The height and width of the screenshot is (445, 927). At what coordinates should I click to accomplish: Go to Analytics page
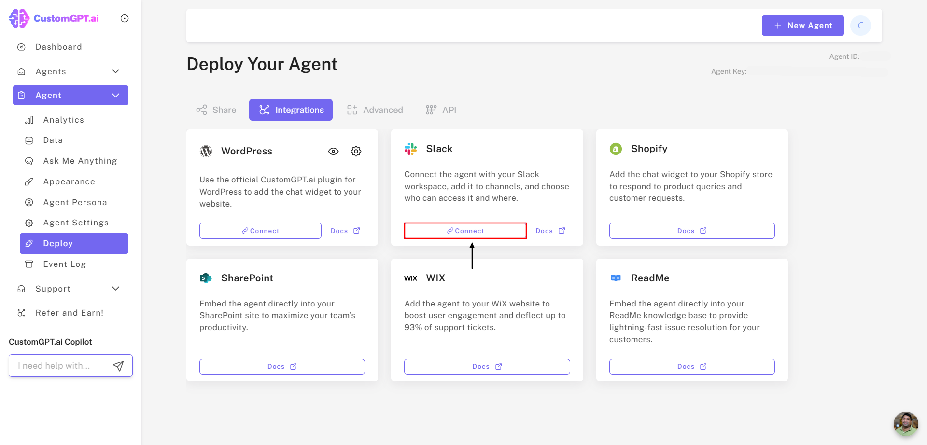pyautogui.click(x=63, y=120)
